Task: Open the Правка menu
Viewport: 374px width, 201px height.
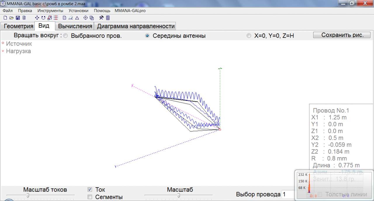Action: [x=25, y=11]
